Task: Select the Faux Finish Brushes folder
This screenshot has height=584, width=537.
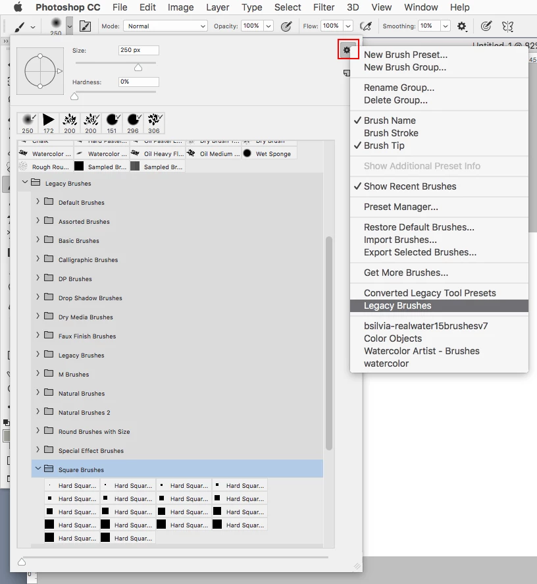Action: coord(177,336)
